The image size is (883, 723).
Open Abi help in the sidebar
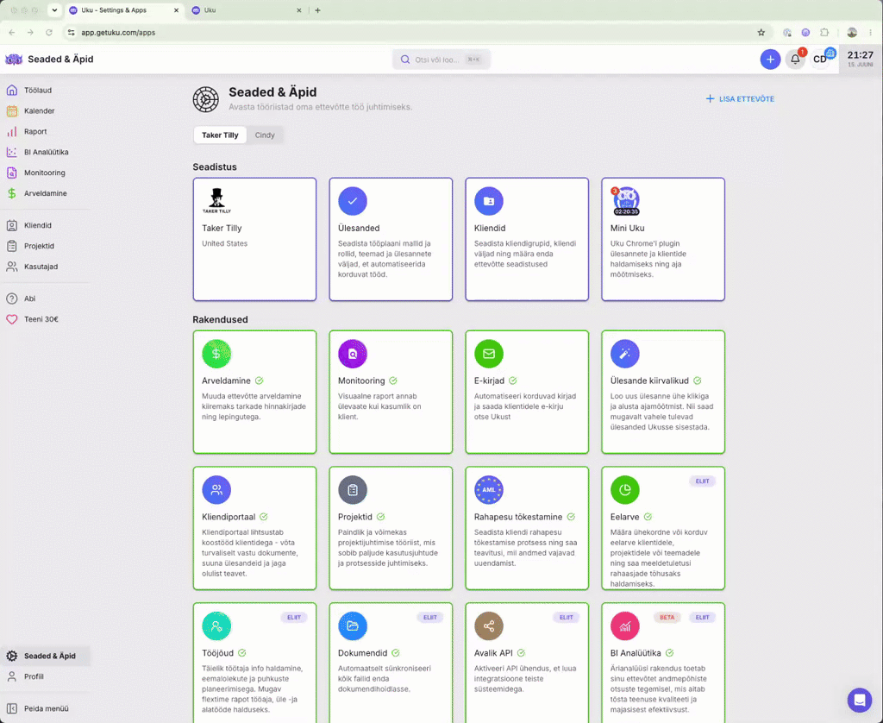[29, 299]
